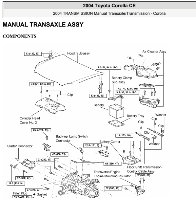The width and height of the screenshot is (196, 198).
Task: Click the "Transverse Engine Engine Mounting Insulator" label
Action: pyautogui.click(x=112, y=174)
